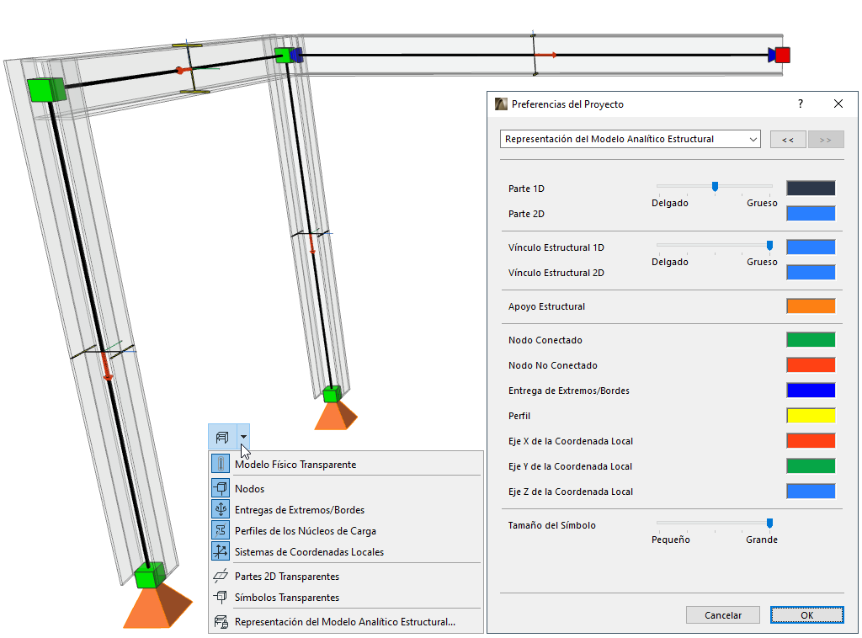Viewport: 862px width, 638px height.
Task: Toggle Modelo Físico Transparente icon
Action: tap(221, 464)
